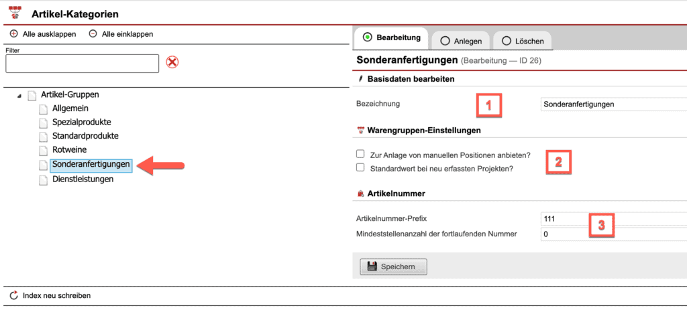Open the Anlegen tab
Screen dimensions: 687x310
[461, 41]
